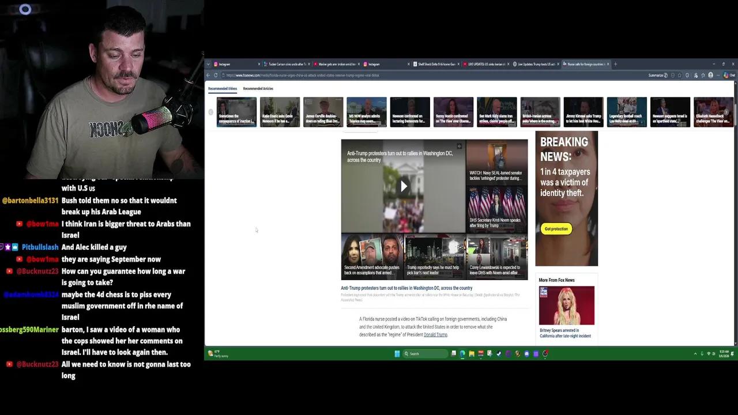Follow the Donald Trump link in the article

(435, 335)
